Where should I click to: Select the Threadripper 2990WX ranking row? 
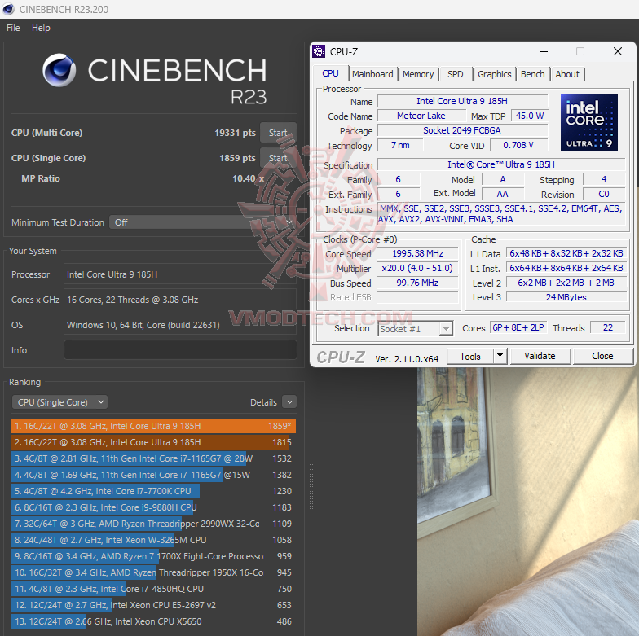pos(153,524)
